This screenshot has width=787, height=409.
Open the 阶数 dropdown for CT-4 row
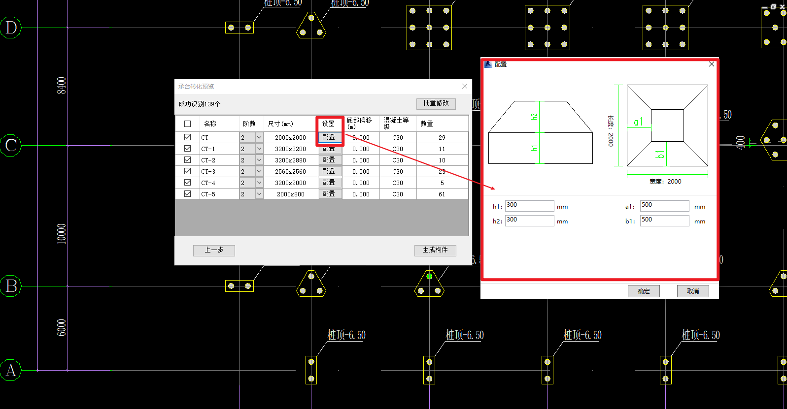259,183
